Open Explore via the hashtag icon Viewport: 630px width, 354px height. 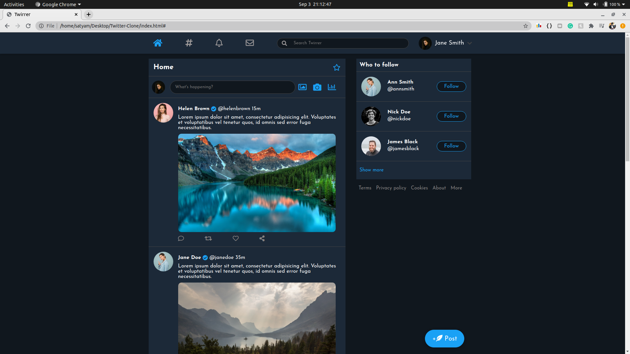tap(188, 43)
